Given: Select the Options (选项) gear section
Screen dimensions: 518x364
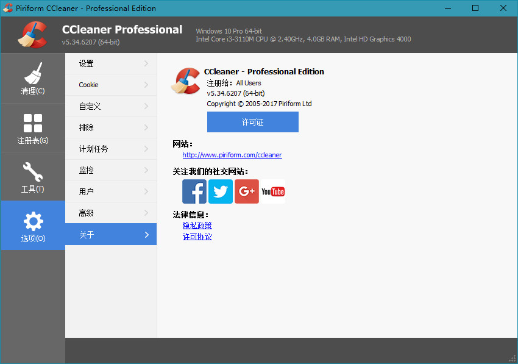Looking at the screenshot, I should (33, 226).
